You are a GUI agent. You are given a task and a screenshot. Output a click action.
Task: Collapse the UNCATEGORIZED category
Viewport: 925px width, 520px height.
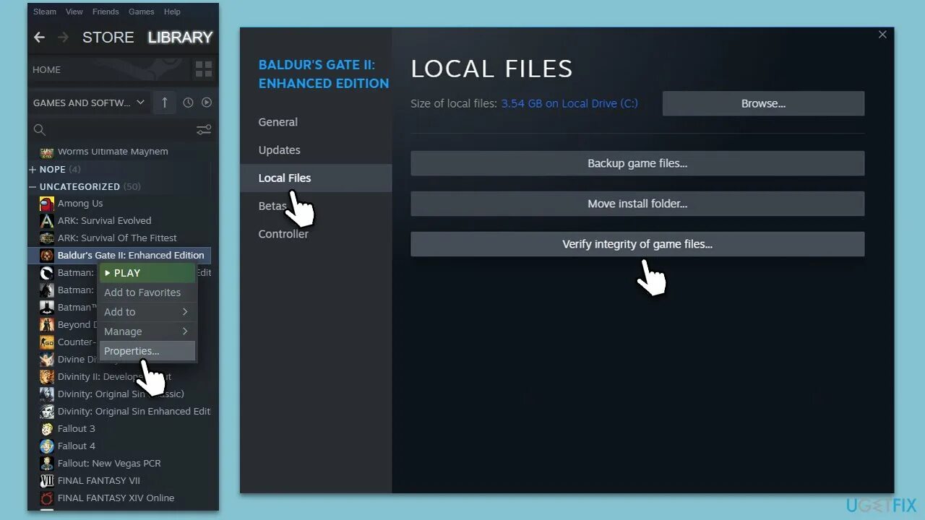pos(33,187)
